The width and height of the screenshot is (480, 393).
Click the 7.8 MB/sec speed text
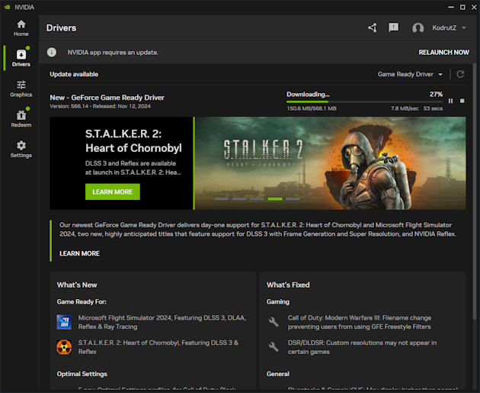coord(405,108)
